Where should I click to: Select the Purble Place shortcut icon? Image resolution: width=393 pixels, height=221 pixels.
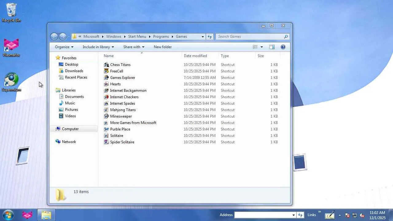[x=106, y=129]
